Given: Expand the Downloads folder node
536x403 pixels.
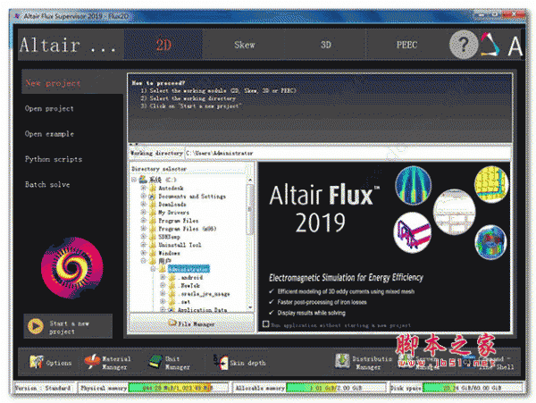Looking at the screenshot, I should (x=144, y=204).
